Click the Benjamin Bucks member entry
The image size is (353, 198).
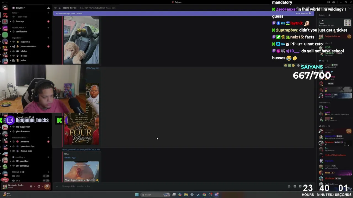click(x=335, y=37)
